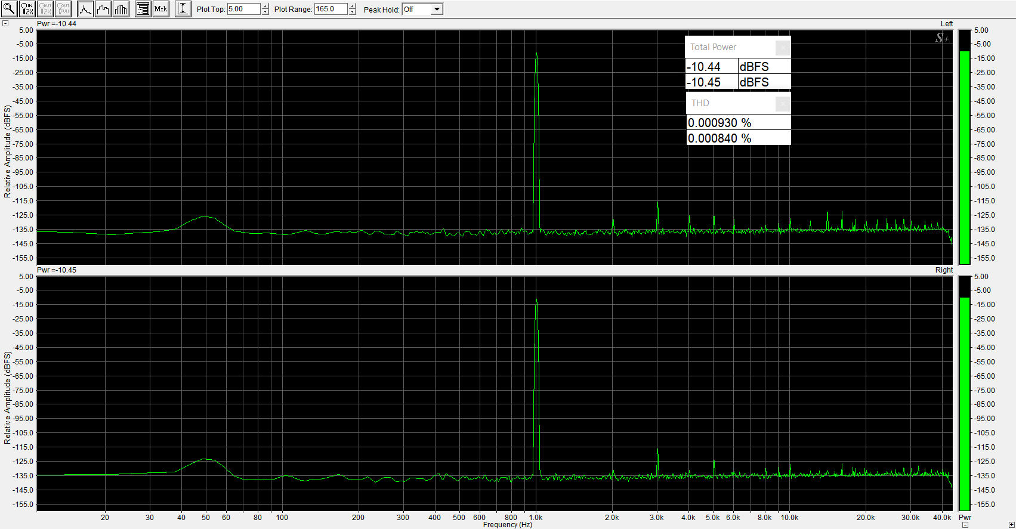The image size is (1016, 529).
Task: Collapse the Pwr meter with minus box
Action: [965, 525]
